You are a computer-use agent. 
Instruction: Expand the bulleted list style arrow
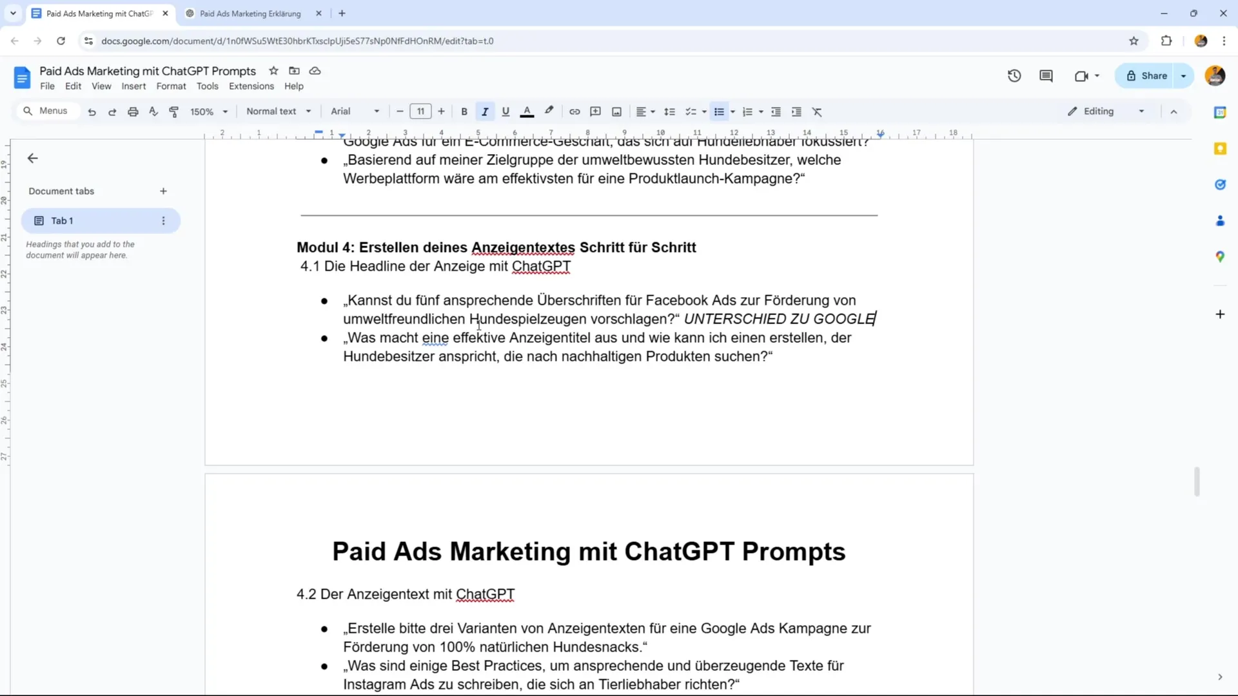733,111
